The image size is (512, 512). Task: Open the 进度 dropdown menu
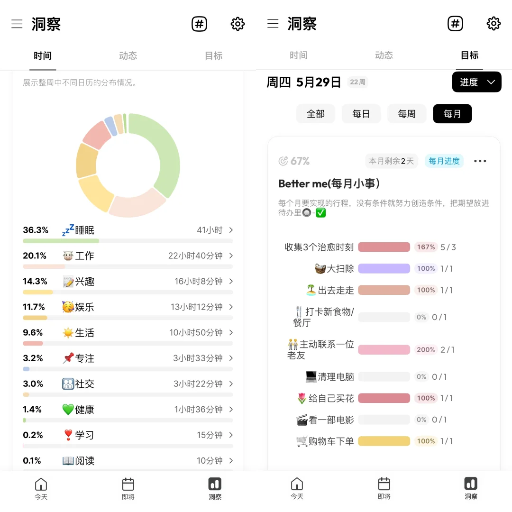coord(476,82)
